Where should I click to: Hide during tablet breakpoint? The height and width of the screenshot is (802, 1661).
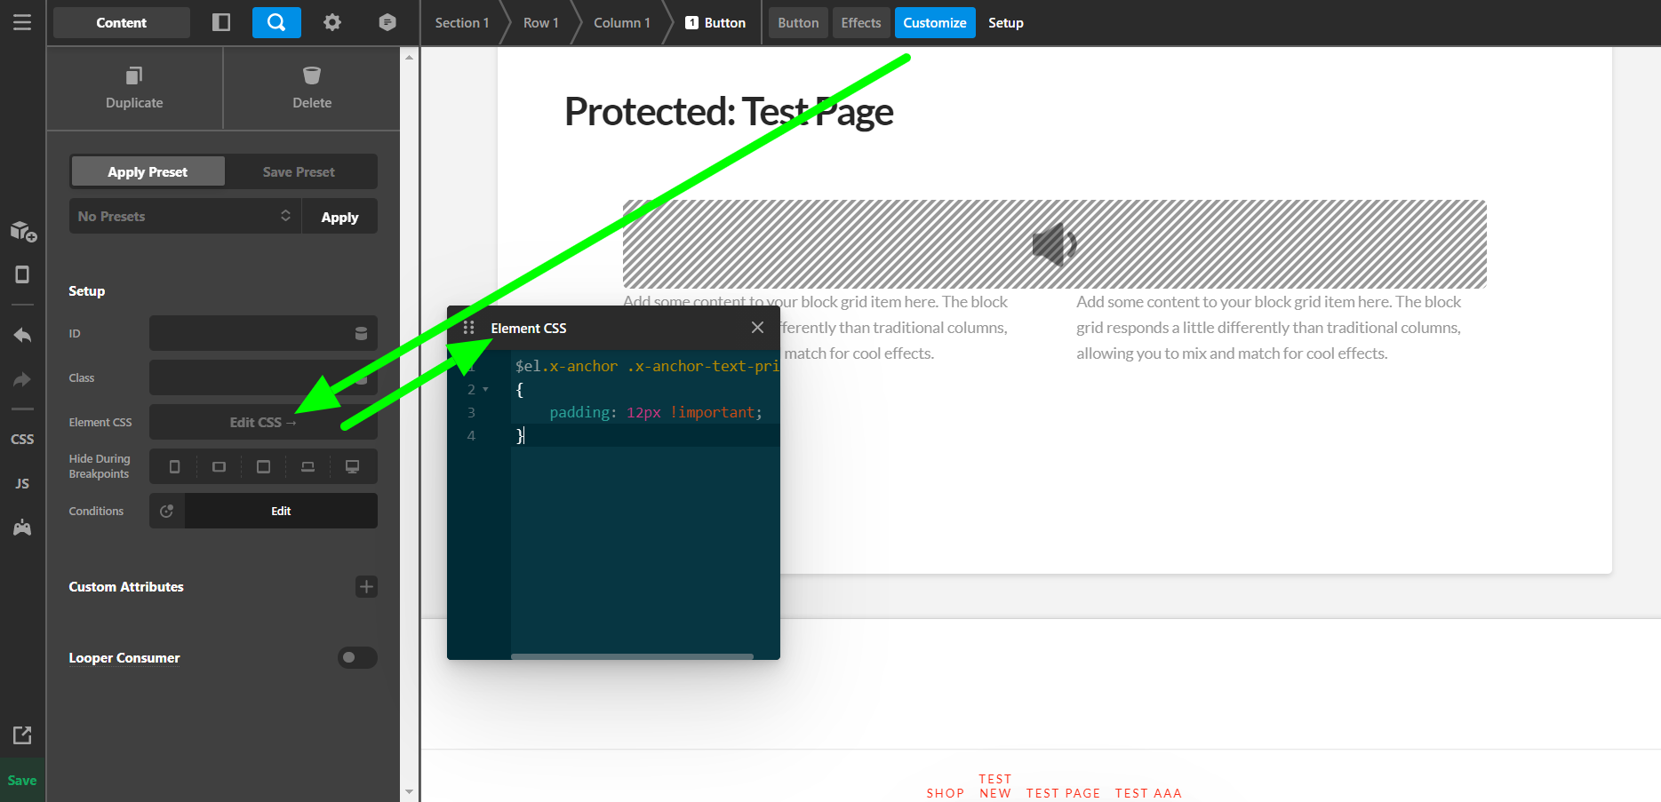pyautogui.click(x=263, y=466)
